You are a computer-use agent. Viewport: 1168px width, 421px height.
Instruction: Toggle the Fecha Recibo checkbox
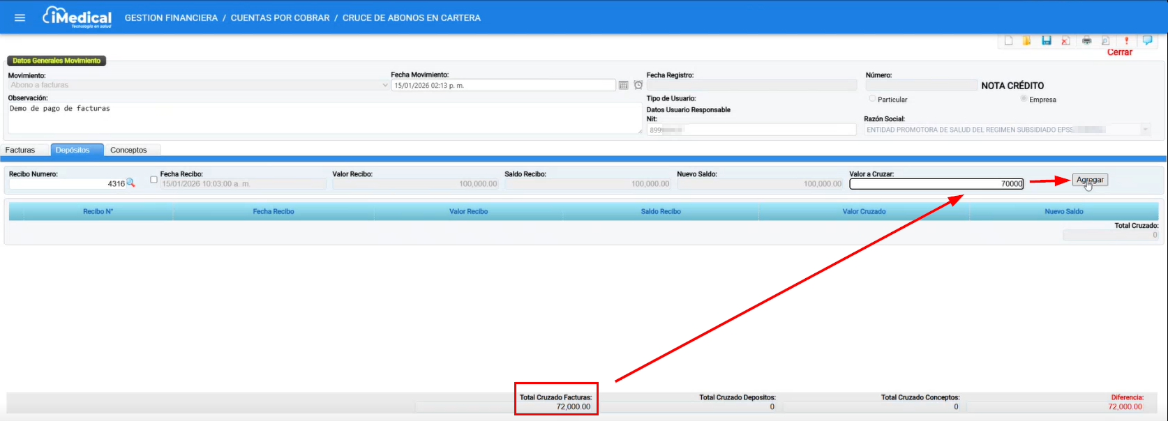154,180
